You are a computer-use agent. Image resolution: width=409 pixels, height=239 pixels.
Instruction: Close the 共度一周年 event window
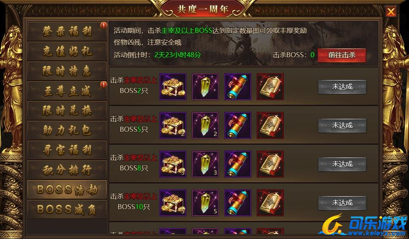pos(391,11)
